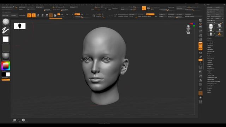Toggle Edit mode button in toolbar
The image size is (226, 127).
pos(29,15)
